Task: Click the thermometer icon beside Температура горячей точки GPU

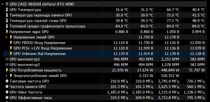Action: [x=7, y=21]
